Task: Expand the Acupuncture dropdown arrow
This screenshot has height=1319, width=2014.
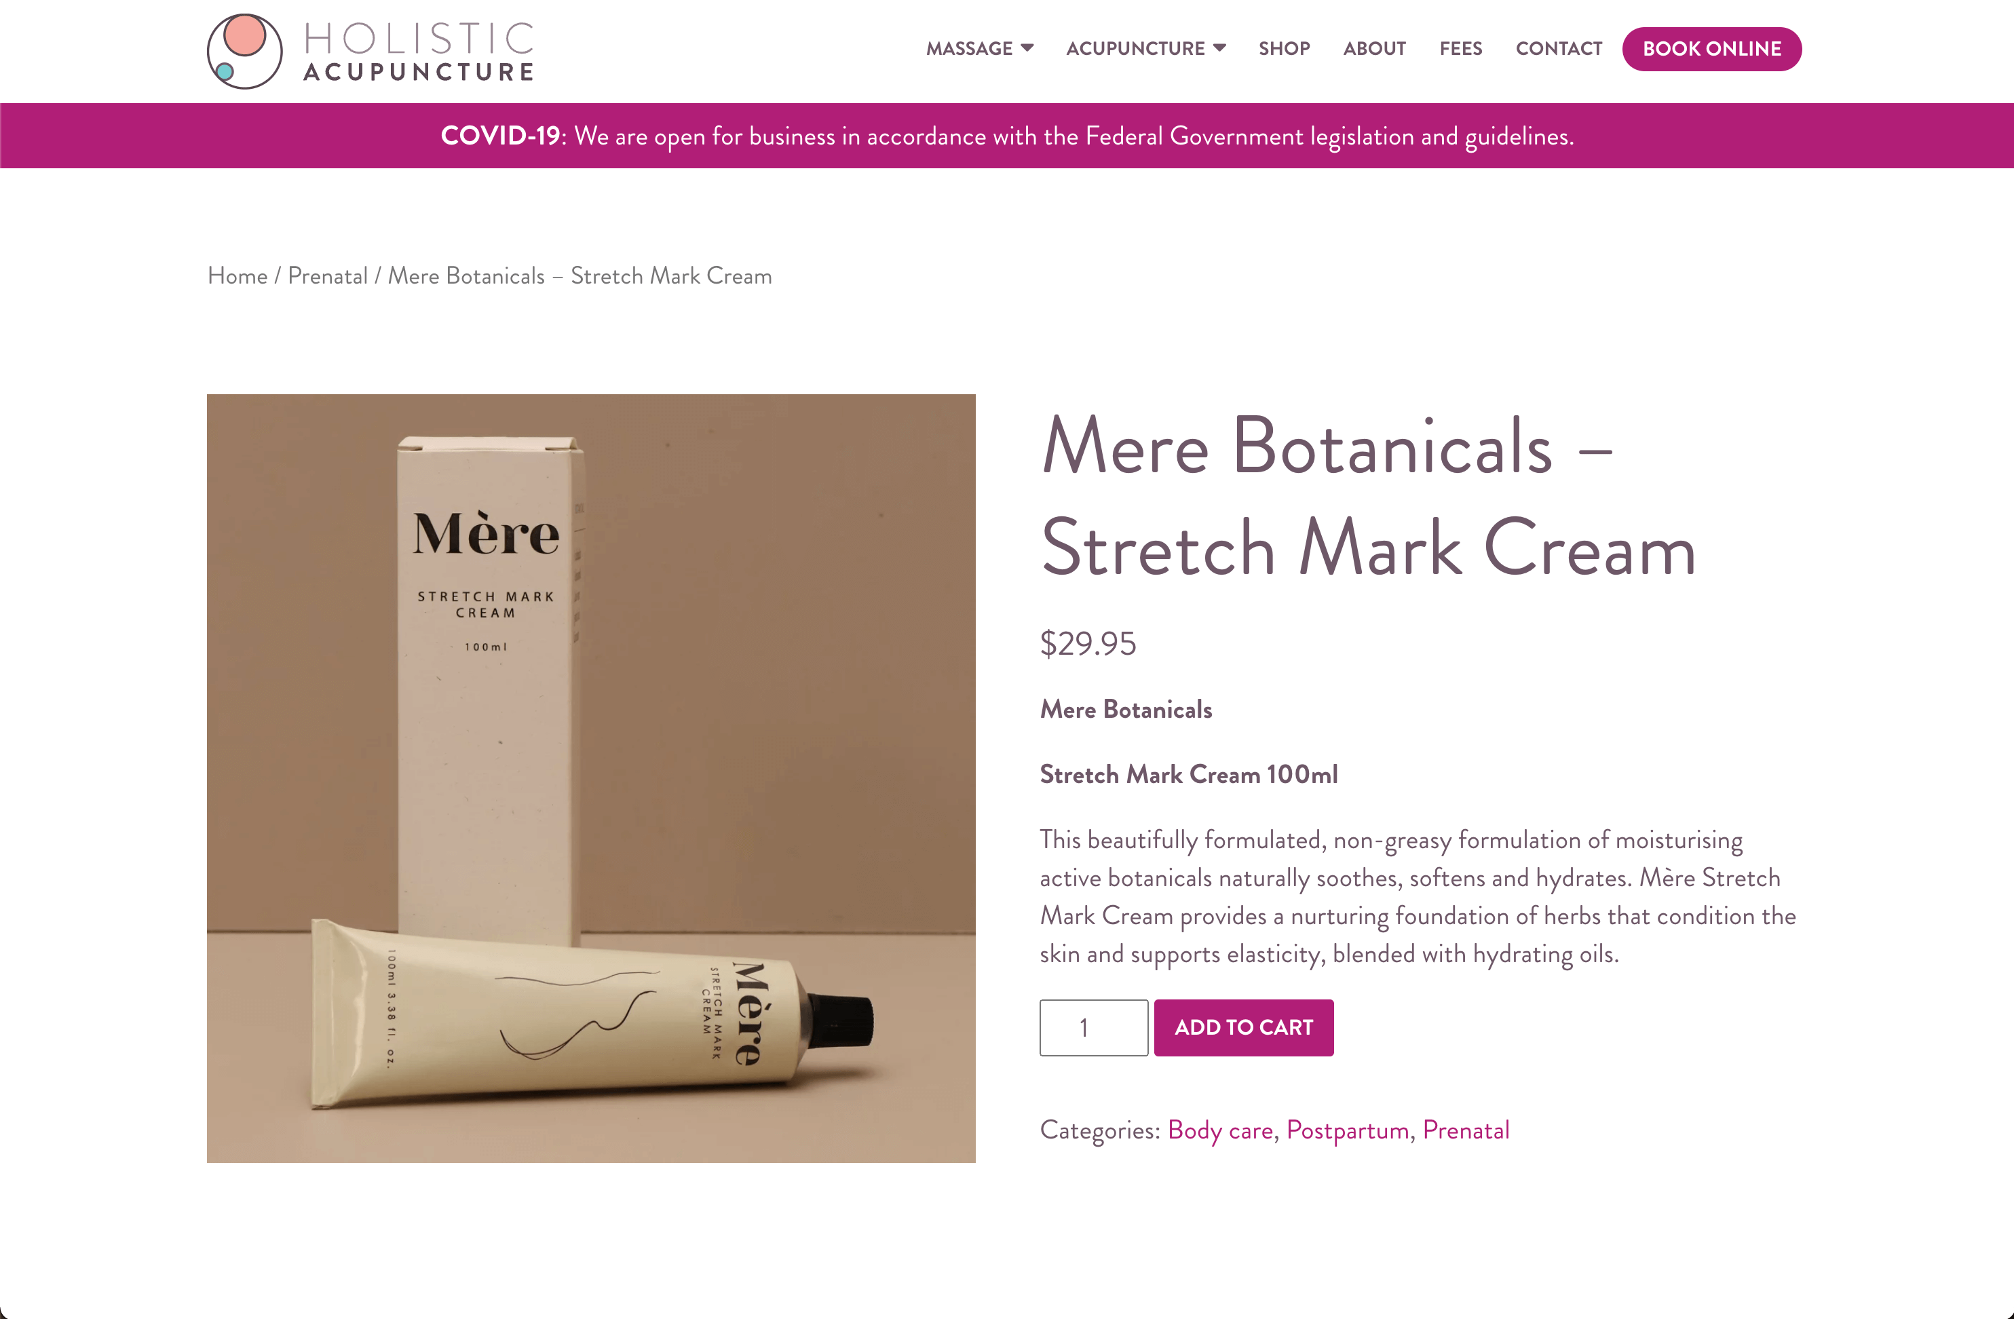Action: coord(1219,48)
